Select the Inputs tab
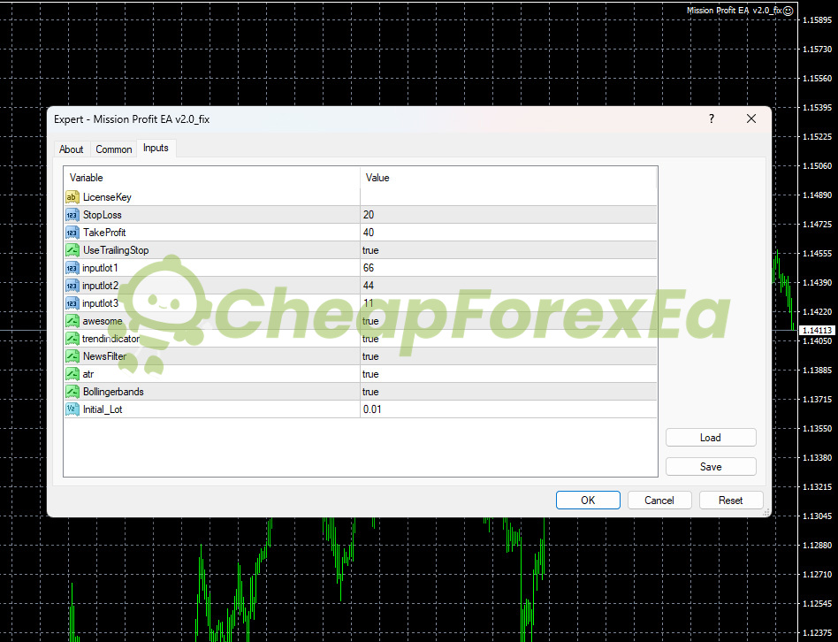The width and height of the screenshot is (838, 642). click(156, 148)
